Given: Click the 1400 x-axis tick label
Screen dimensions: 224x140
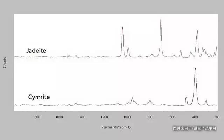Looking at the screenshot, I should tap(82, 117).
